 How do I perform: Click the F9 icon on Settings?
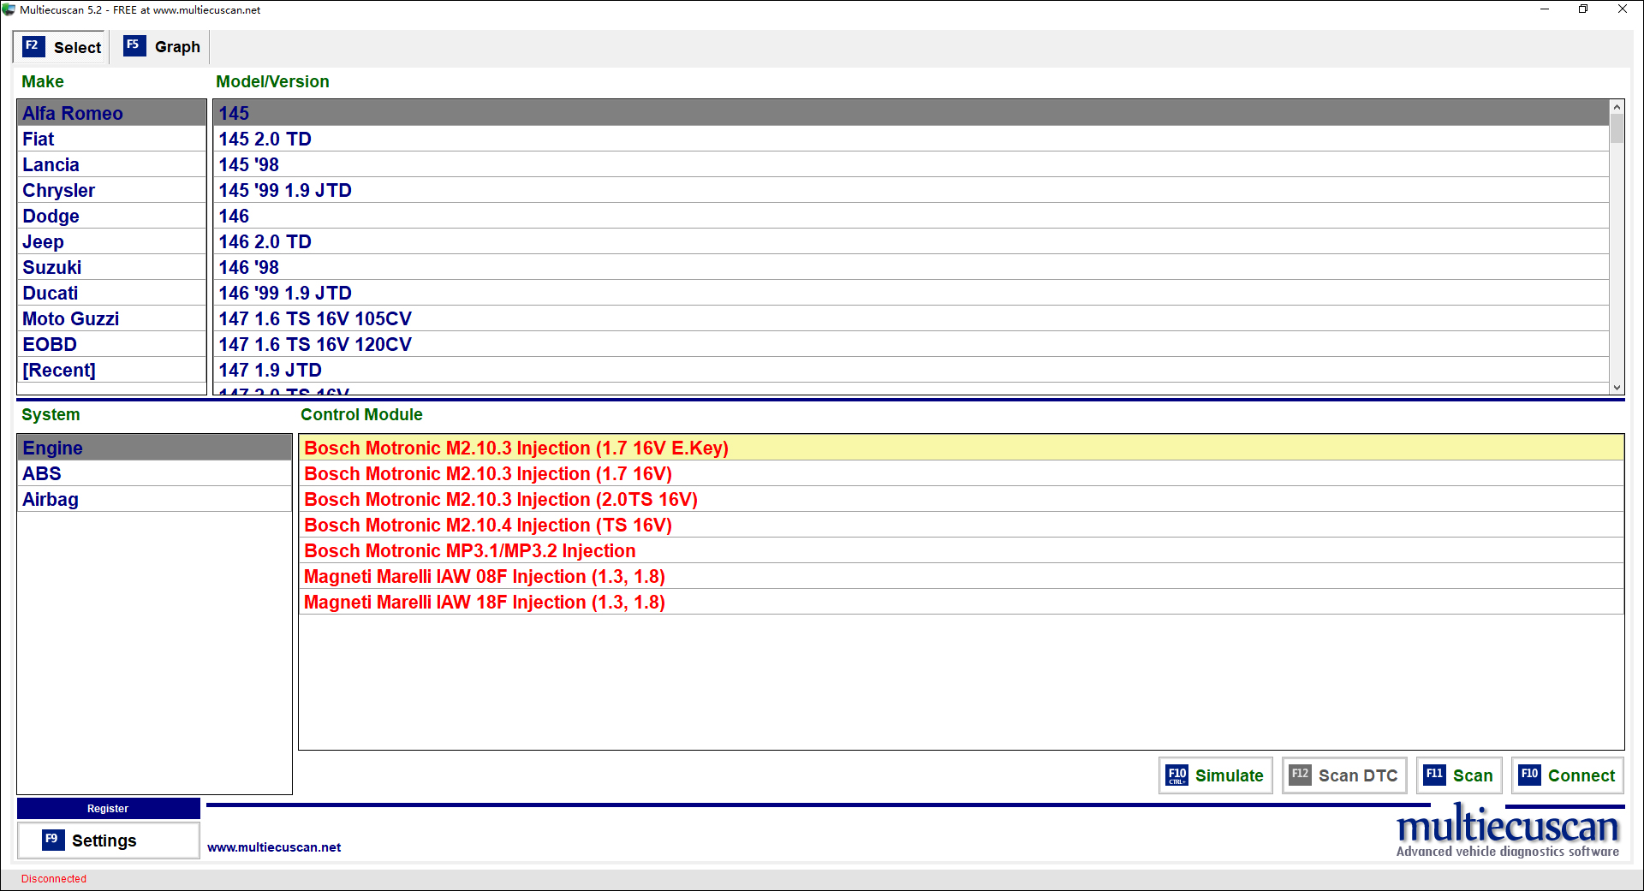tap(53, 841)
